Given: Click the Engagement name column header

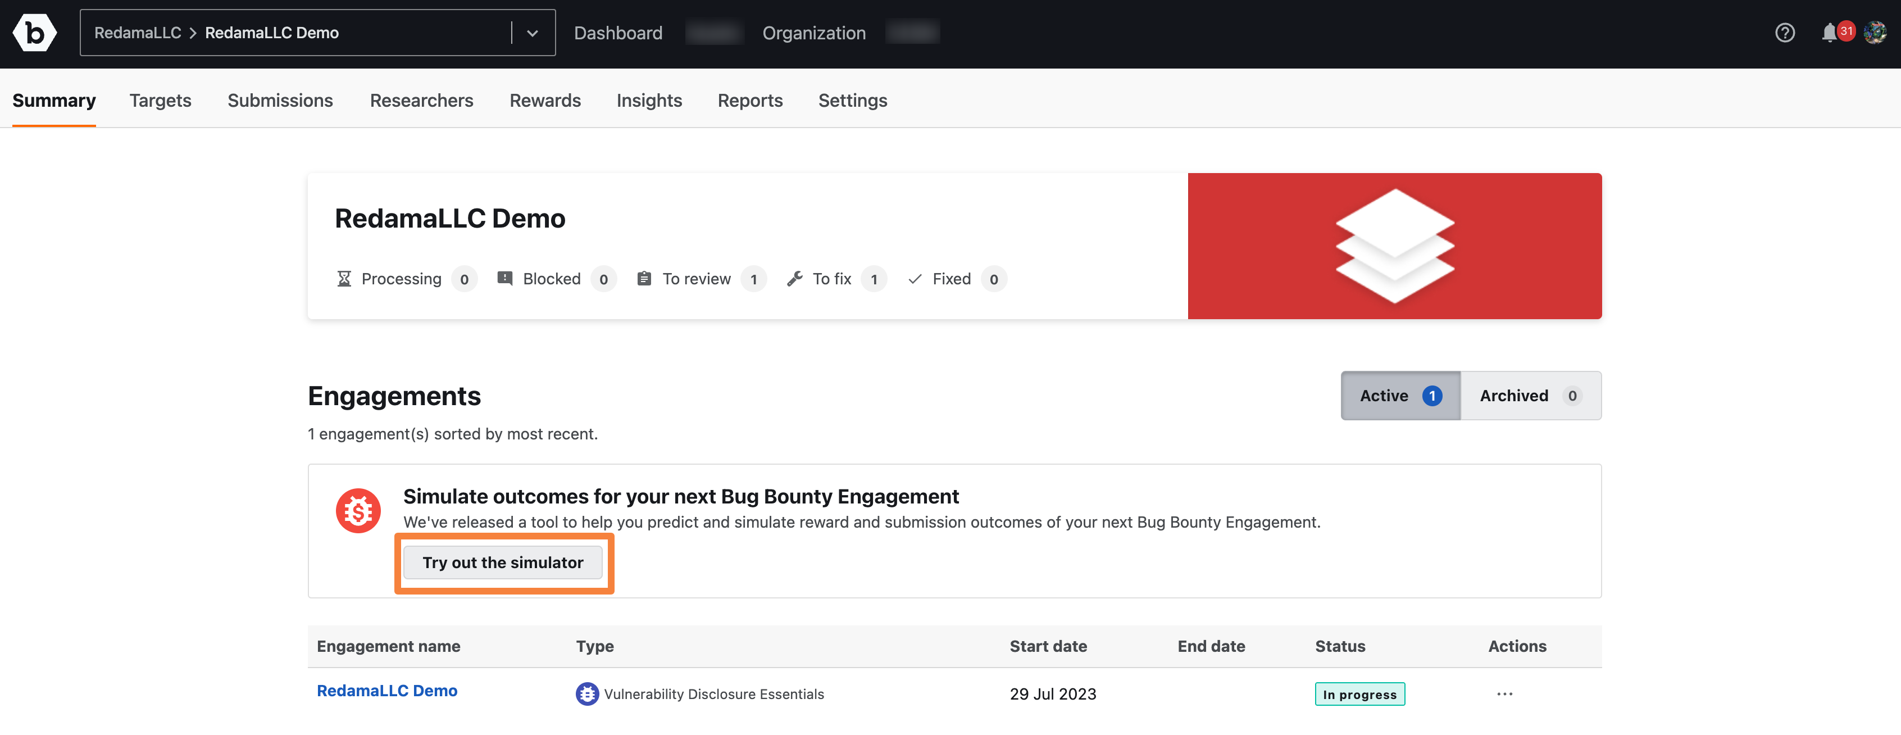Looking at the screenshot, I should [x=388, y=646].
